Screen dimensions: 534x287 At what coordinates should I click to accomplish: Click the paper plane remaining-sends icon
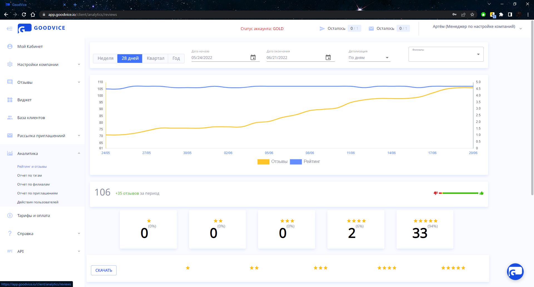coord(322,29)
